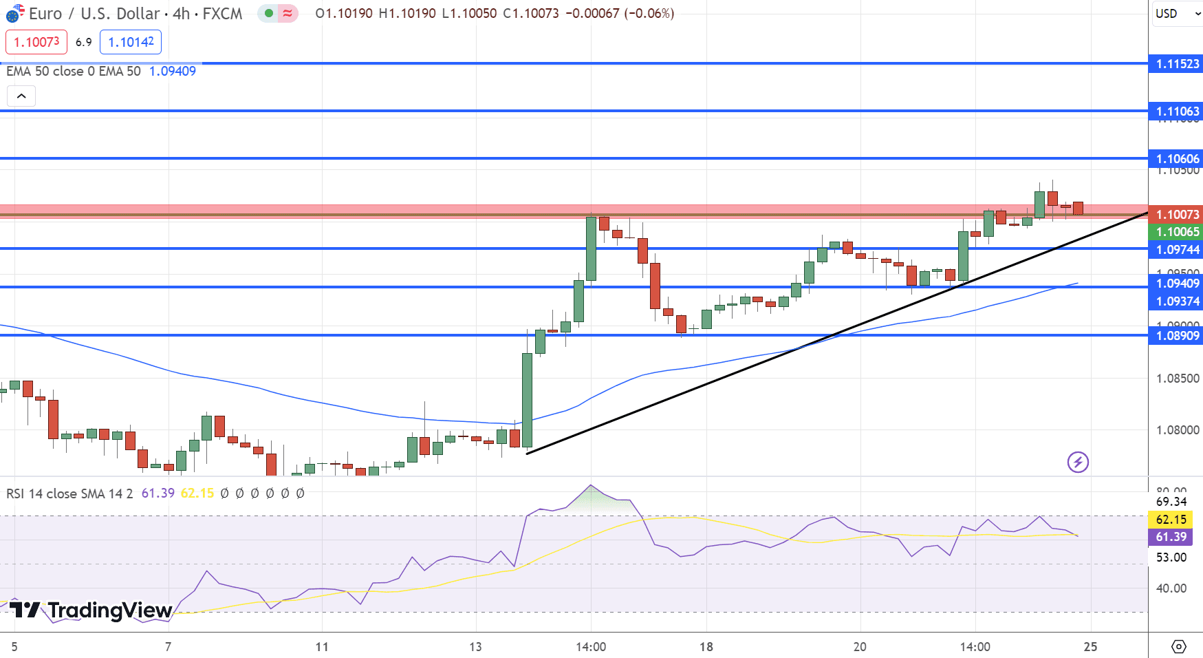The image size is (1203, 658).
Task: Click the 40.00 RSI scale value
Action: 1171,588
